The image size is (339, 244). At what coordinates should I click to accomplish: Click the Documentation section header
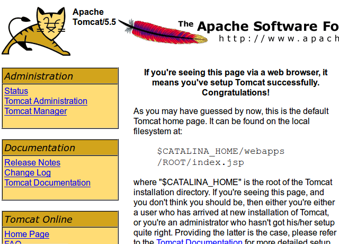[x=60, y=147]
